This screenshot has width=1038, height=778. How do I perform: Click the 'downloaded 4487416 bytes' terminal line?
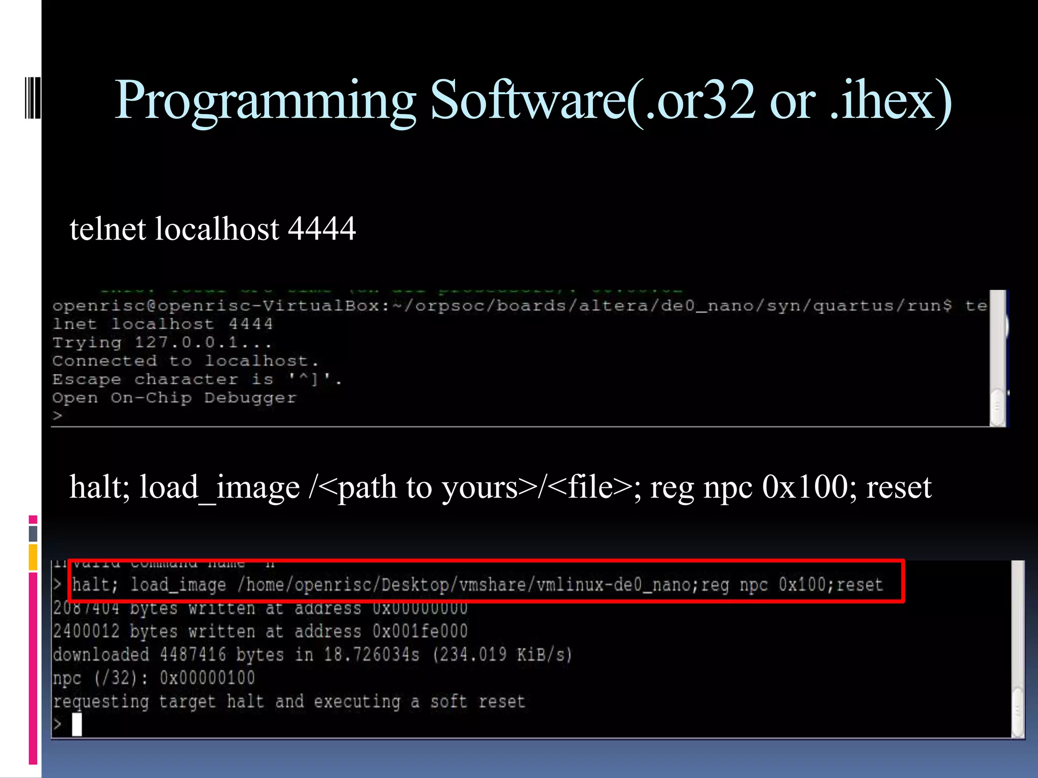(313, 655)
